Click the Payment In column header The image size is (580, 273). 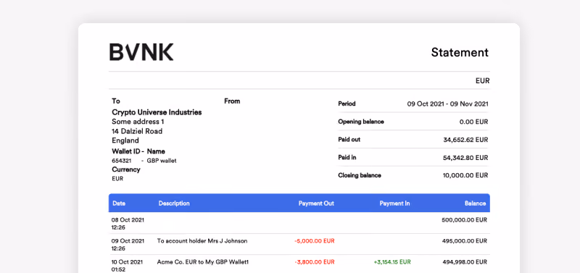[394, 203]
